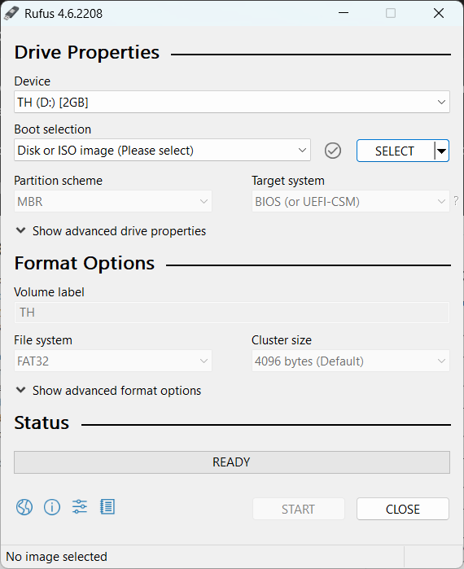Screen dimensions: 464x569
Task: Open application settings sliders icon
Action: click(x=80, y=506)
